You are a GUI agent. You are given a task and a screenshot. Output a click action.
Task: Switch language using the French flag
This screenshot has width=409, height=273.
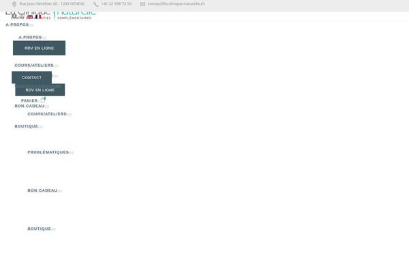[38, 16]
